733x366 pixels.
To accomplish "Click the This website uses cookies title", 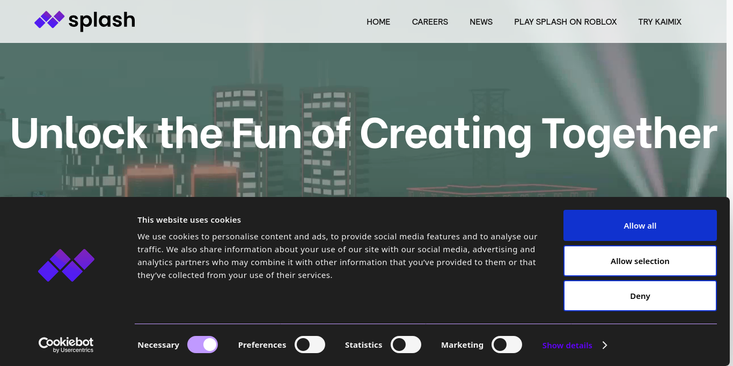I will pyautogui.click(x=189, y=220).
